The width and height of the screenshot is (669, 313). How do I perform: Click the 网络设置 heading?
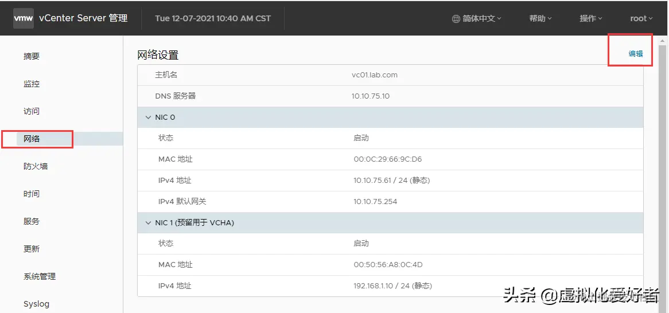point(158,55)
